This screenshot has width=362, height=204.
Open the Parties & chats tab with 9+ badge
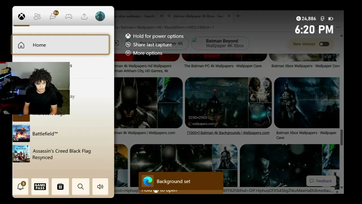[x=53, y=16]
